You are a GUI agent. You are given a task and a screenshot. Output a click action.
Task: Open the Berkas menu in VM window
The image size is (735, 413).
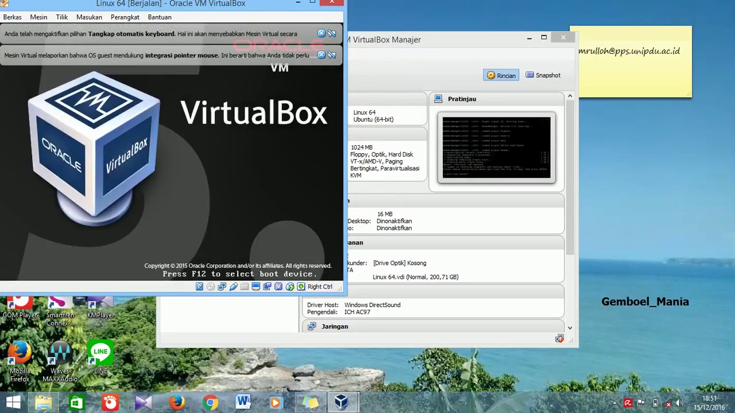point(13,17)
